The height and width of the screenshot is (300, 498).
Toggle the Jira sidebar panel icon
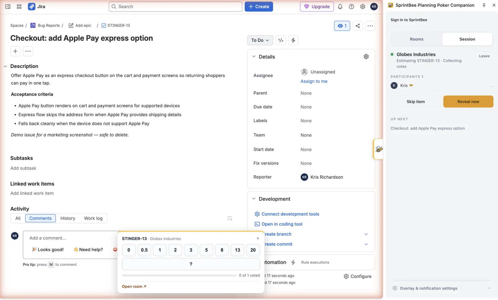click(x=8, y=7)
